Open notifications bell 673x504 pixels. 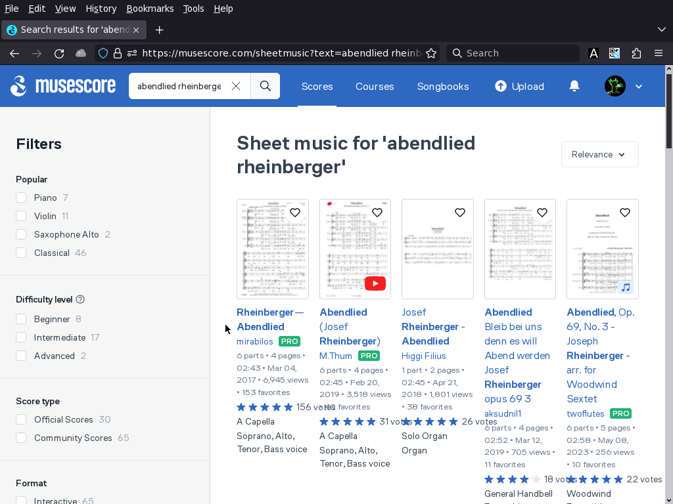574,86
